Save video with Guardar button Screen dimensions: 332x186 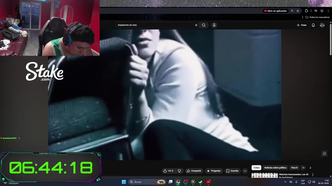coord(232,171)
